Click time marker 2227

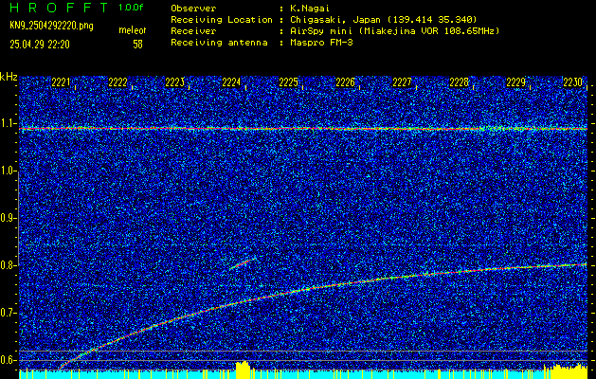(402, 82)
